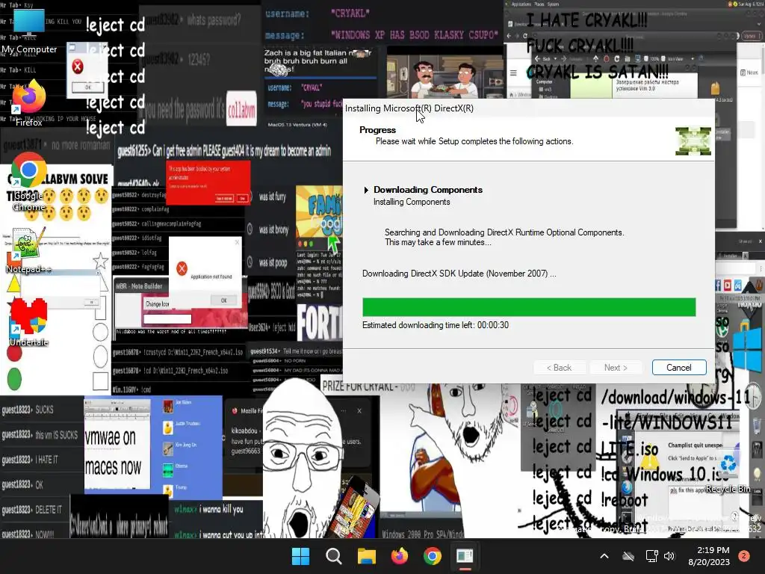Click the Back button in DirectX setup
Image resolution: width=765 pixels, height=574 pixels.
560,368
